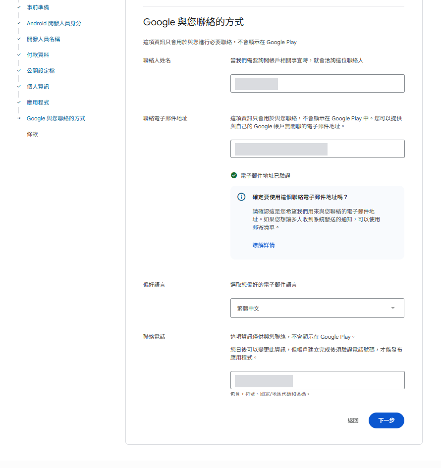The height and width of the screenshot is (468, 441).
Task: Click the 返回 button
Action: click(353, 420)
